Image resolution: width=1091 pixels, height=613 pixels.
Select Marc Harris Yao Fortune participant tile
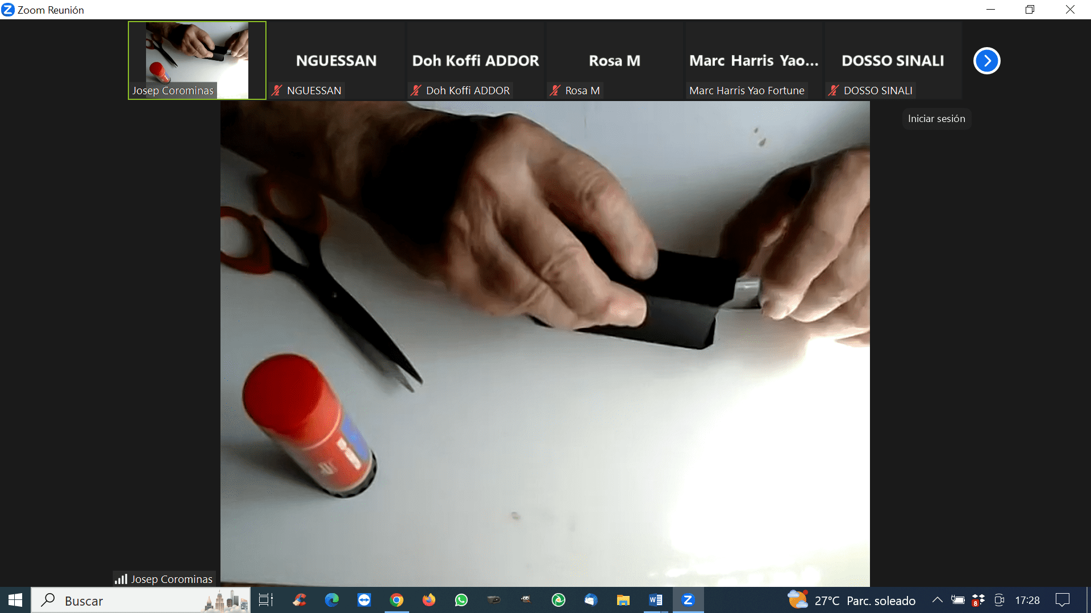click(754, 60)
